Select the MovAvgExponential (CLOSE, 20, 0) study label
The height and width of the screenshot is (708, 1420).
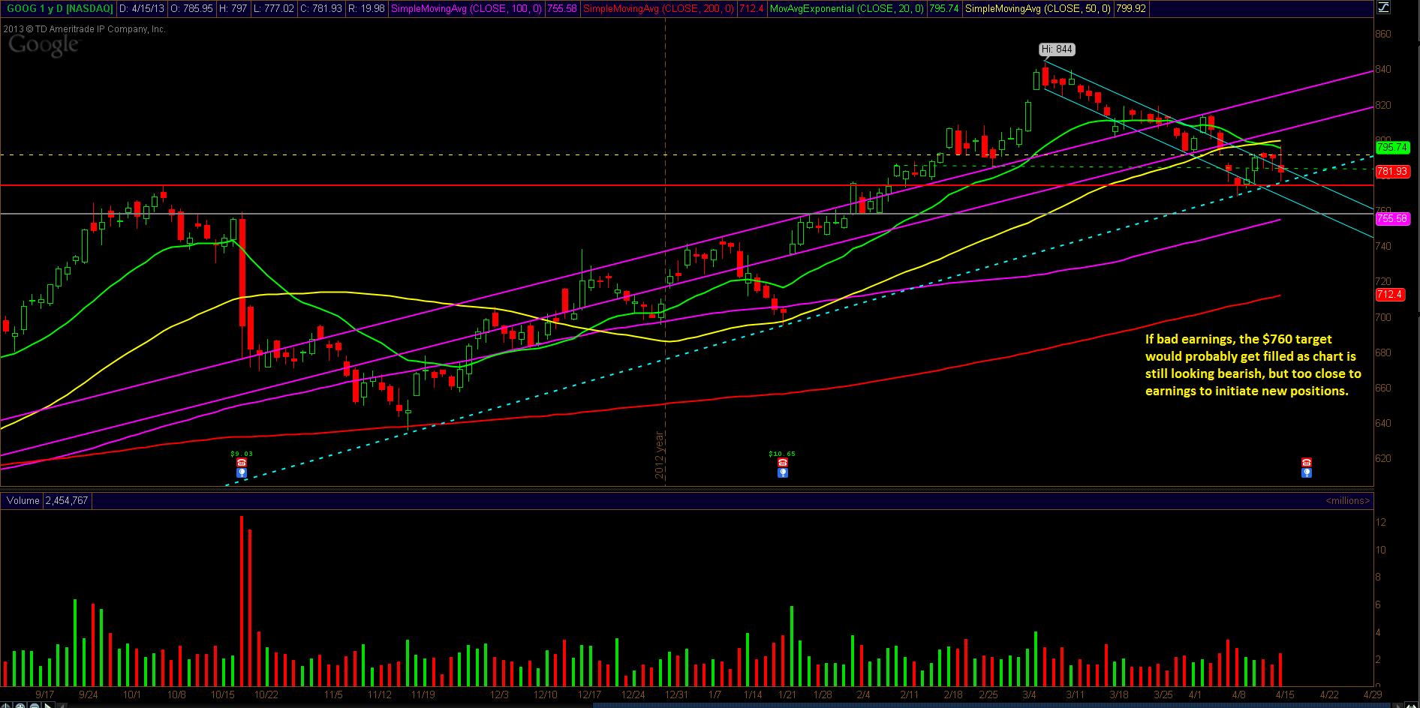[847, 8]
